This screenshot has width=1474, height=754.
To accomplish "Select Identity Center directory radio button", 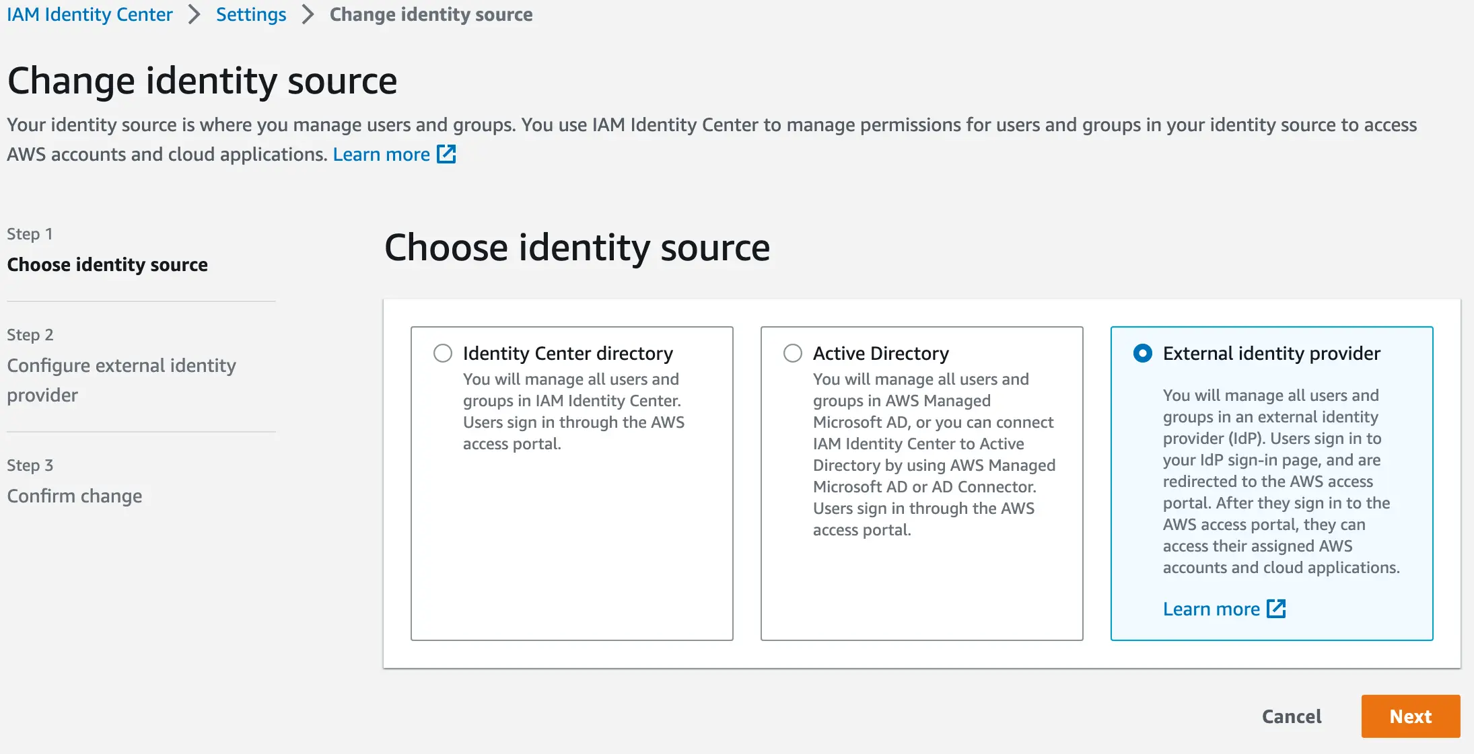I will click(x=443, y=353).
